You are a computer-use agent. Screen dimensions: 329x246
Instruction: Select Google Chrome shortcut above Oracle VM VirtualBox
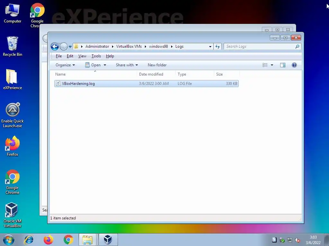13,182
